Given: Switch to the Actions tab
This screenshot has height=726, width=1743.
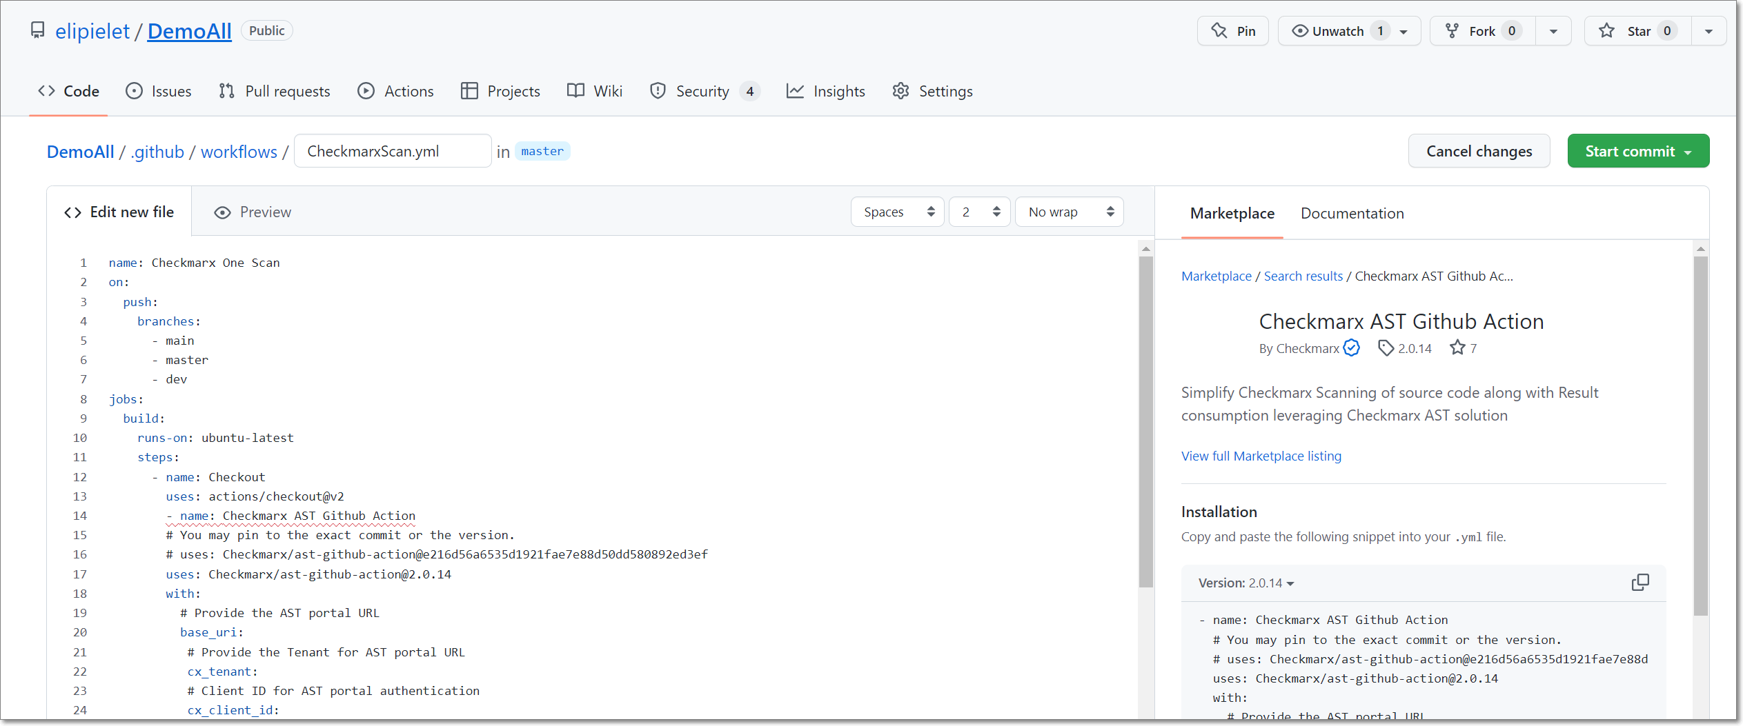Looking at the screenshot, I should click(395, 91).
